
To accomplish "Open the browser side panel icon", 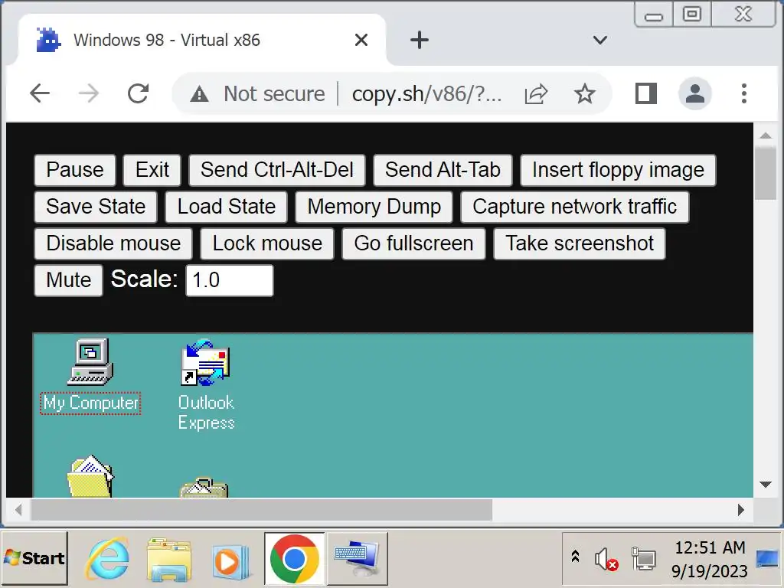I will tap(645, 93).
